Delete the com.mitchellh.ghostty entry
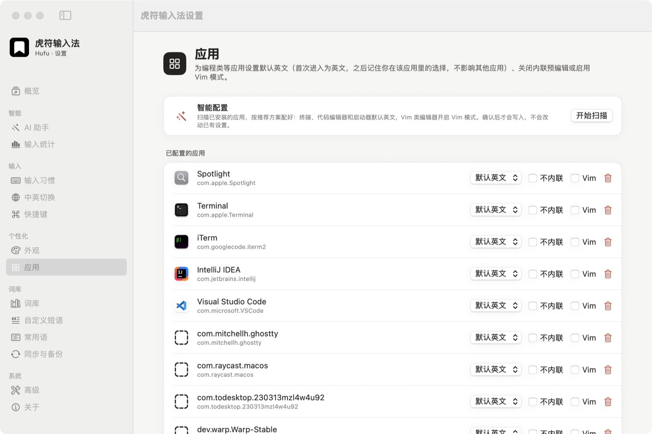 tap(608, 338)
